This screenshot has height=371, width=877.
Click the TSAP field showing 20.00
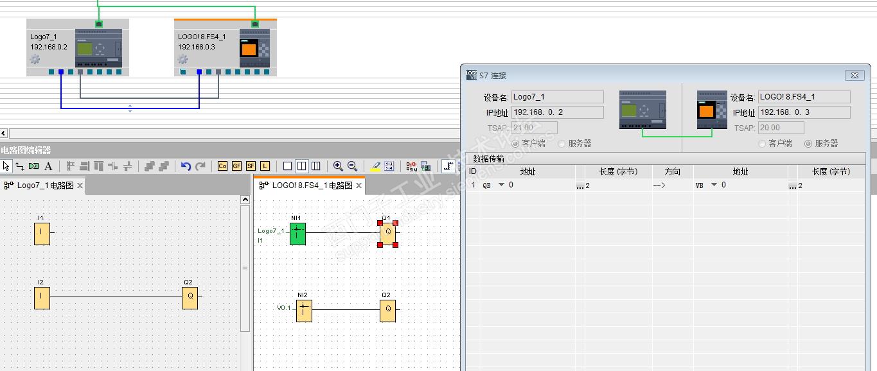[x=781, y=128]
